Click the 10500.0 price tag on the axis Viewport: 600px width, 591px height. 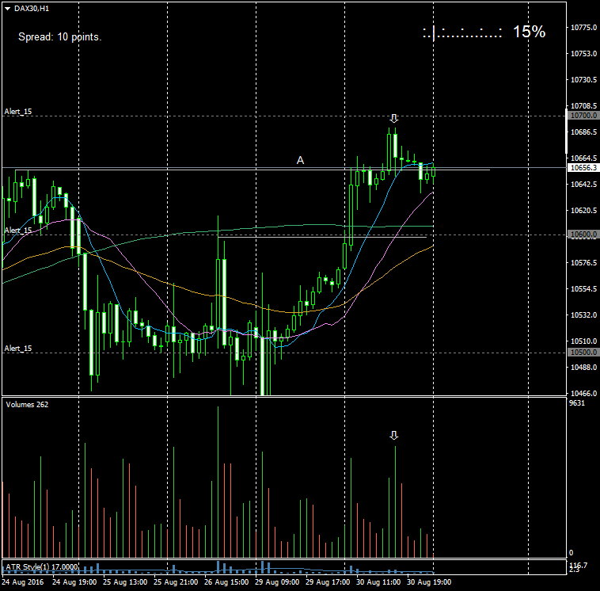click(x=583, y=353)
